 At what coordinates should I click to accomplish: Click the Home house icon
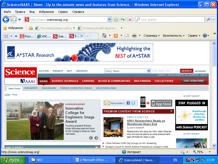click(104, 36)
